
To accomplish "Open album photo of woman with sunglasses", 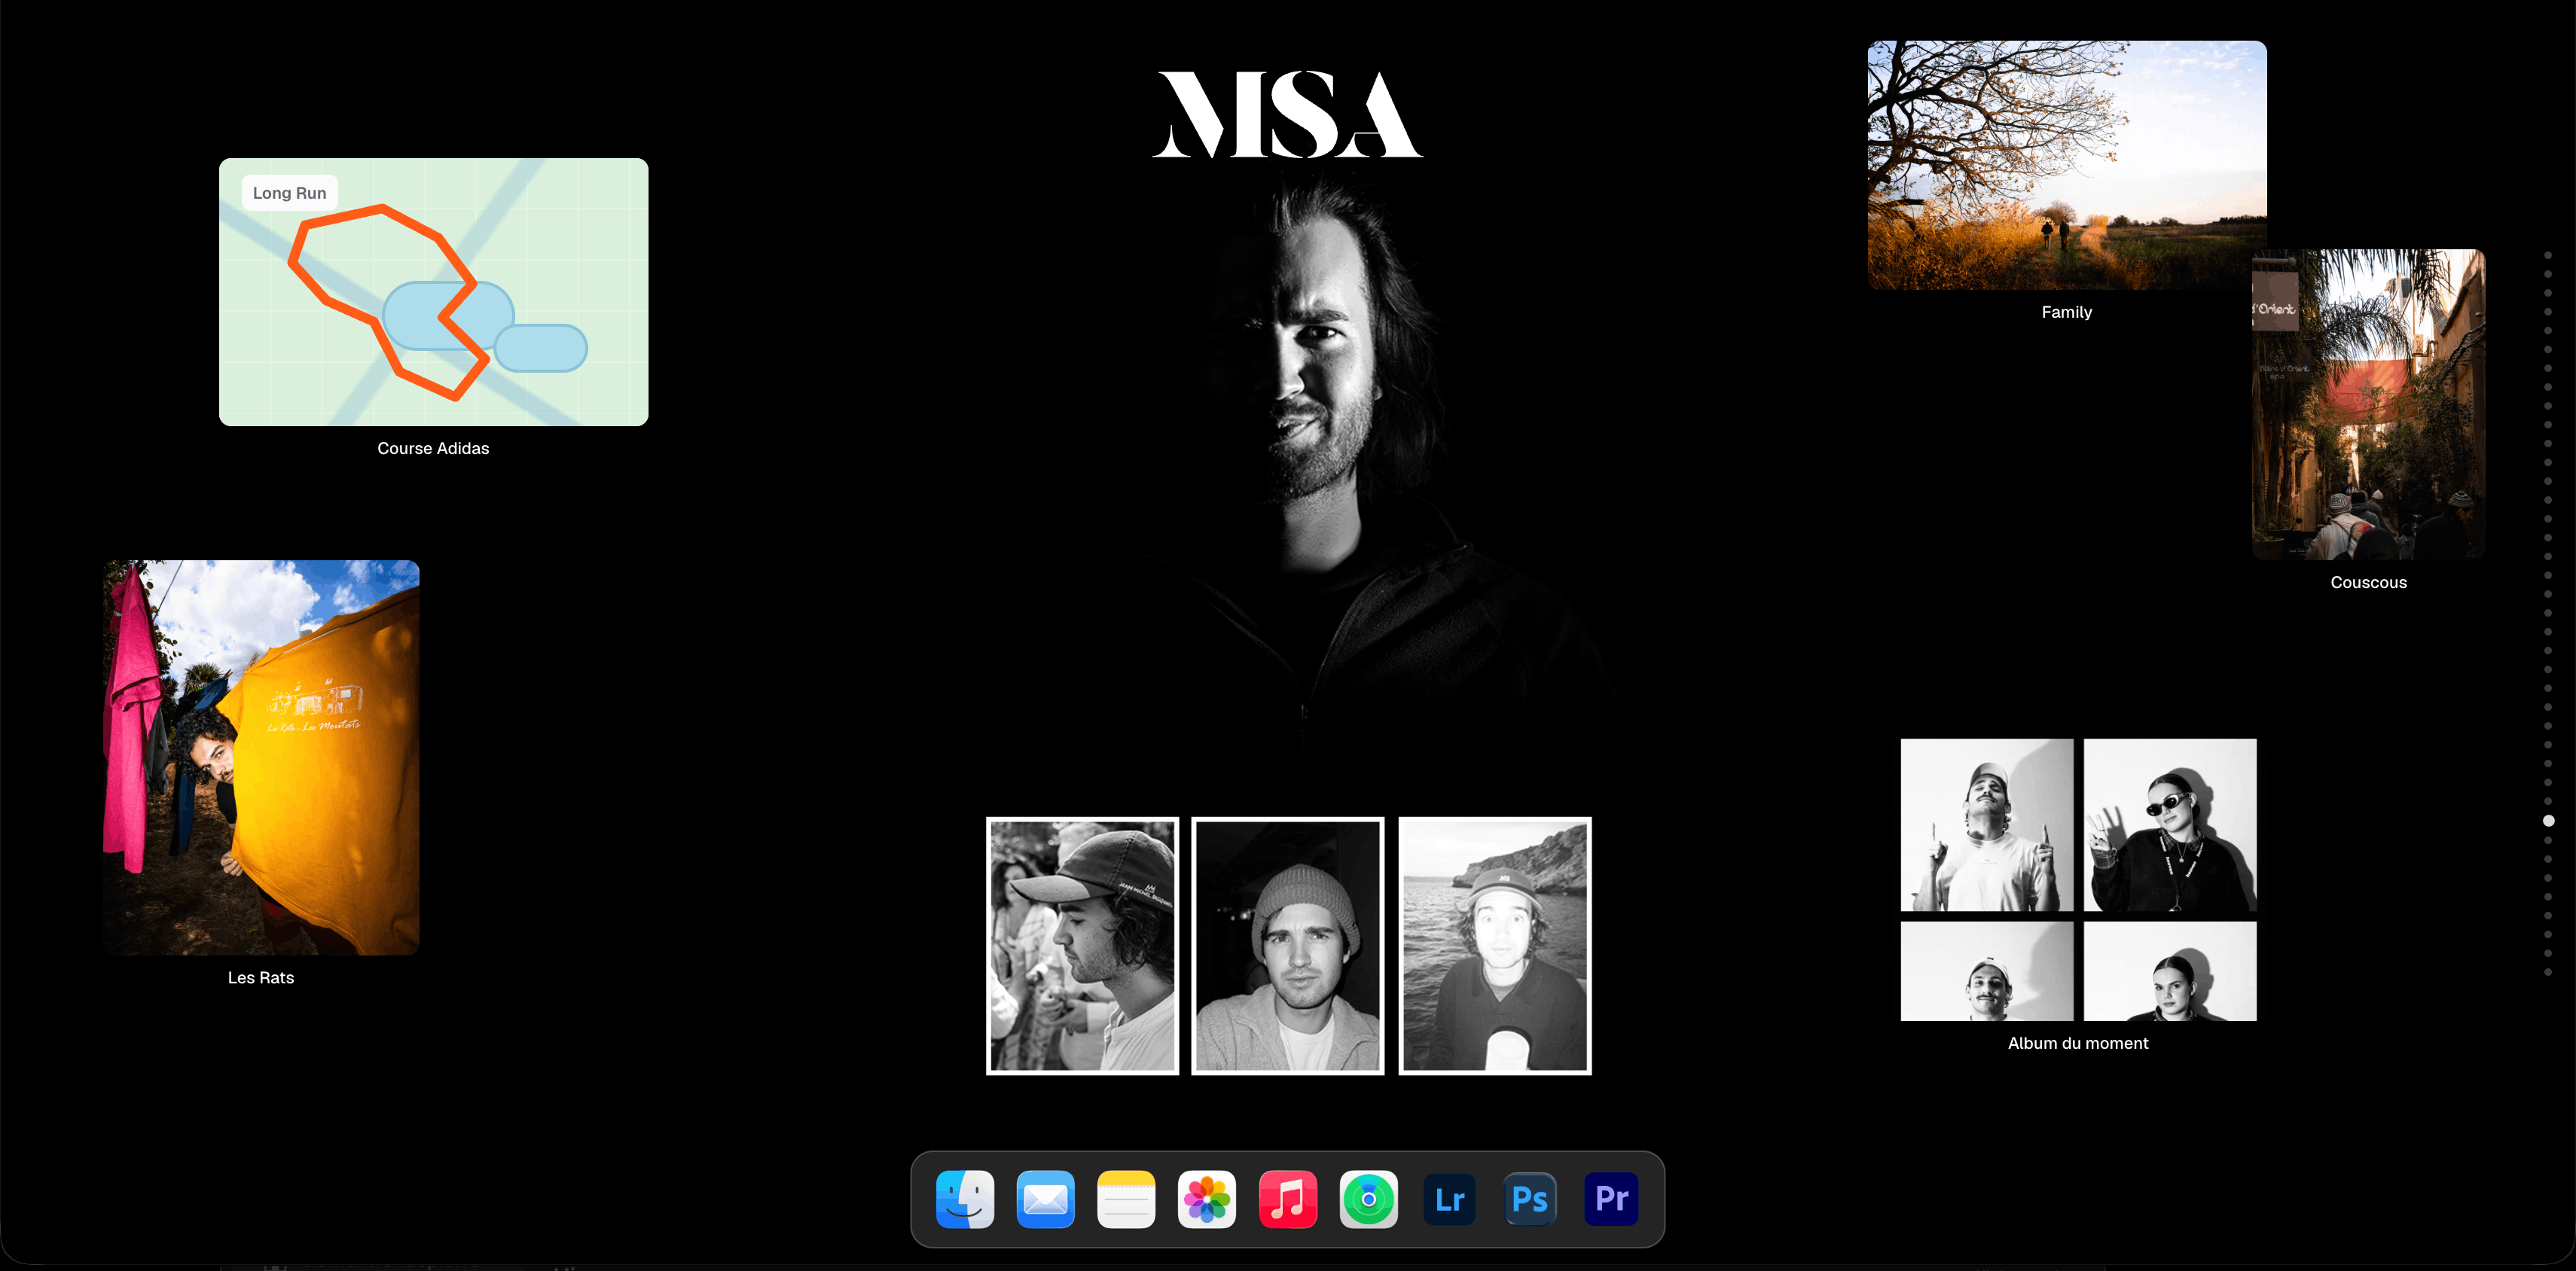I will tap(2170, 825).
